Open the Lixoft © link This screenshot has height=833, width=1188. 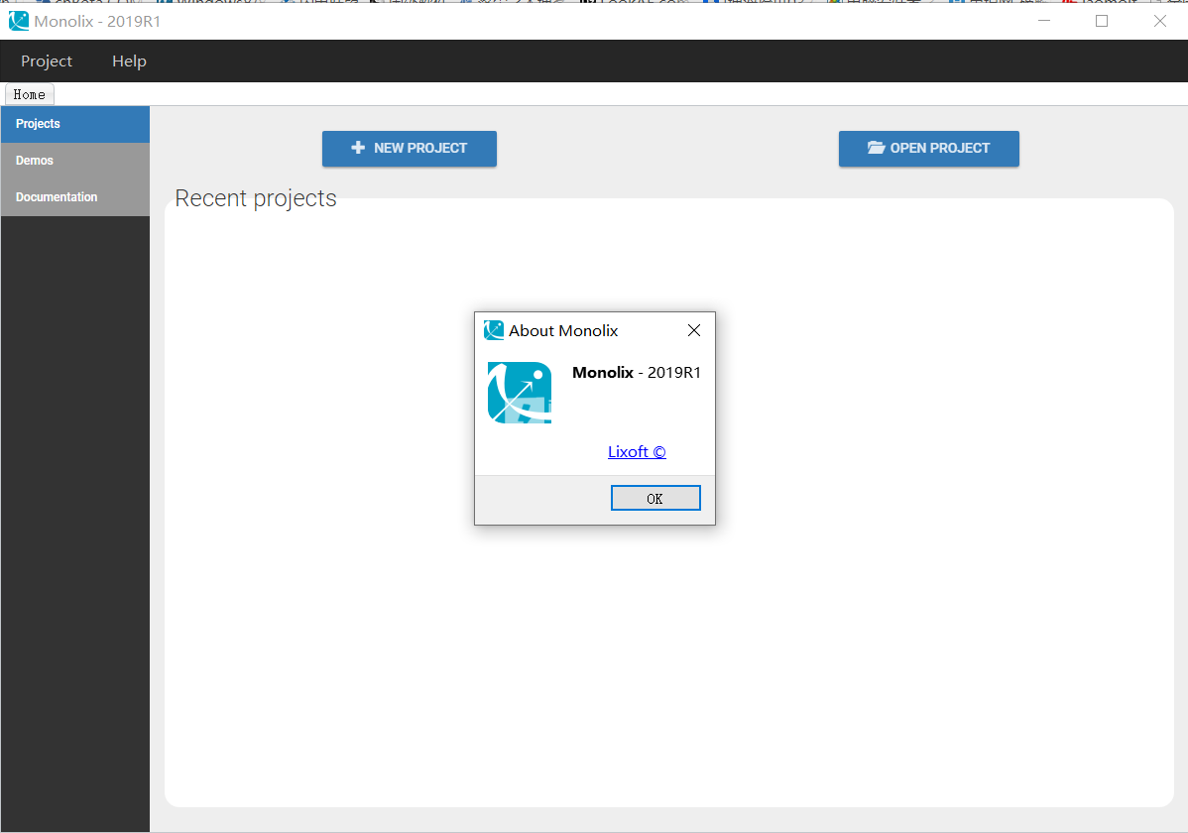(x=637, y=452)
